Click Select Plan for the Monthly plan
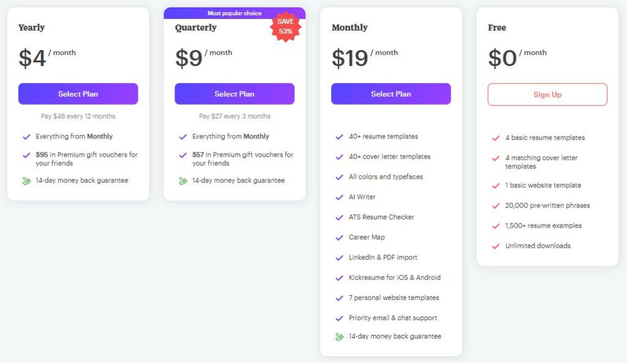Viewport: 627px width, 363px height. (x=391, y=94)
